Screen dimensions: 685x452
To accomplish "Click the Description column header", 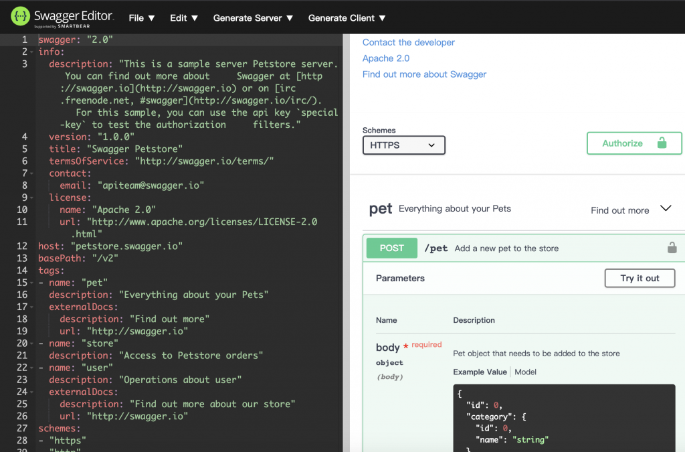I will [474, 321].
